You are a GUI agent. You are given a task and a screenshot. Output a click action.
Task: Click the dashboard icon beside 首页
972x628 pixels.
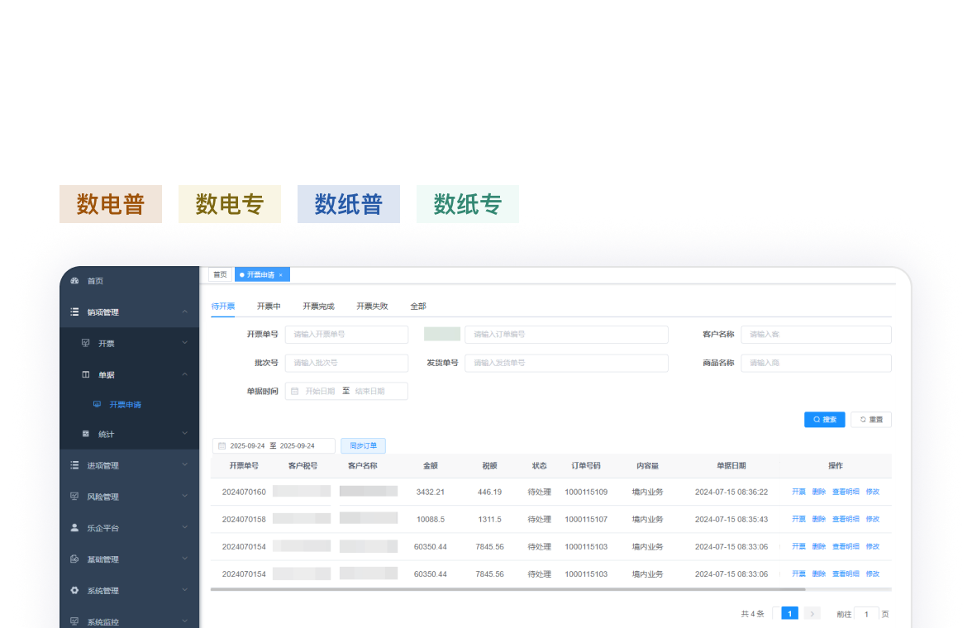tap(74, 281)
